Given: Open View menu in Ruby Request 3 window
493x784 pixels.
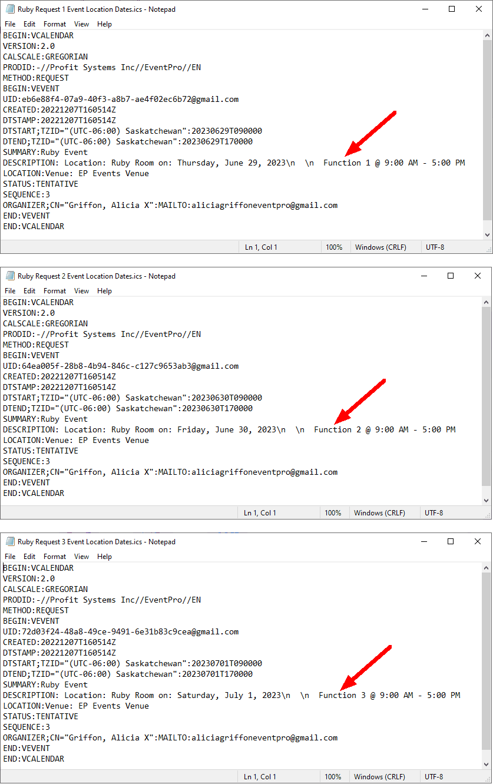Looking at the screenshot, I should 82,557.
